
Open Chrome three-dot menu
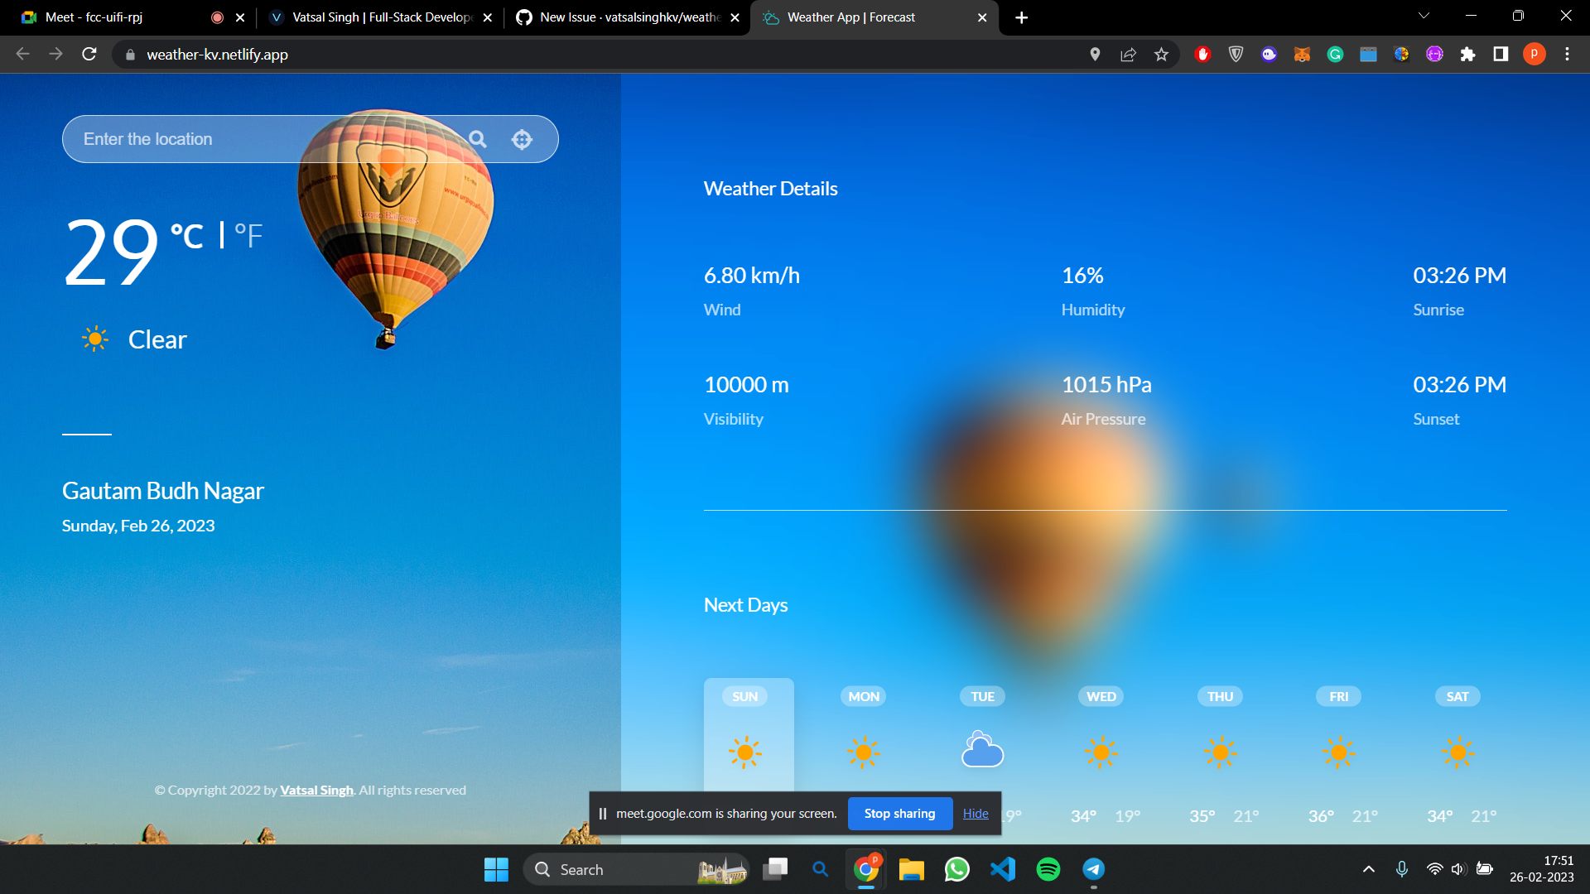pos(1567,54)
